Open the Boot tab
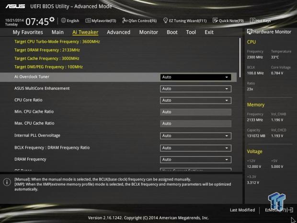297x223 pixels. [x=172, y=32]
